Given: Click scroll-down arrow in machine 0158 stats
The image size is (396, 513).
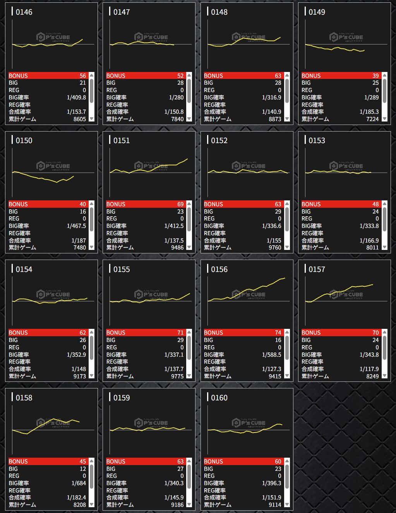Looking at the screenshot, I should coord(92,504).
